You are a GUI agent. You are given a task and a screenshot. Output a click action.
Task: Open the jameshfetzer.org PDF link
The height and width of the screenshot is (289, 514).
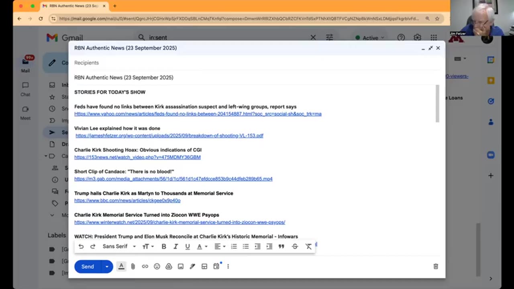169,136
